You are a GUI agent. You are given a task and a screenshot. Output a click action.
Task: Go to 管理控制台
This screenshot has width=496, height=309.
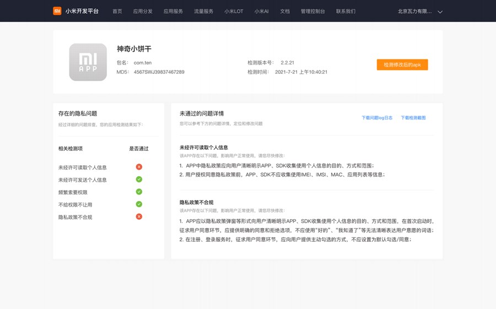[312, 11]
